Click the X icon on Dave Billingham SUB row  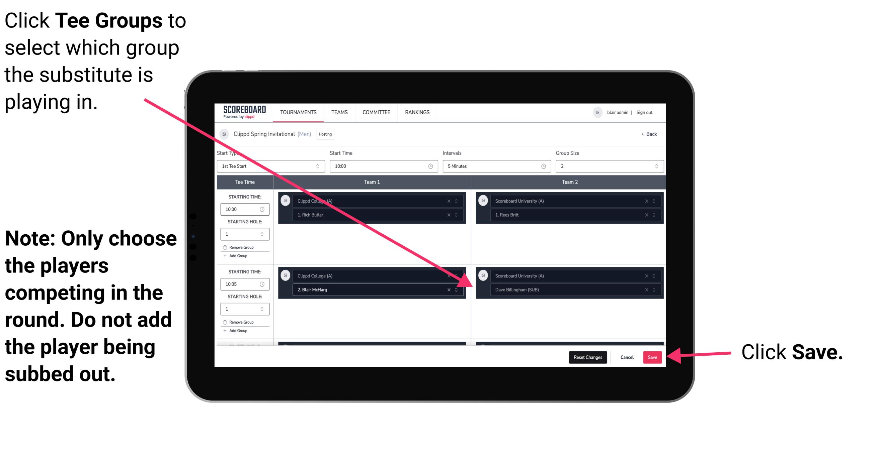pyautogui.click(x=645, y=289)
